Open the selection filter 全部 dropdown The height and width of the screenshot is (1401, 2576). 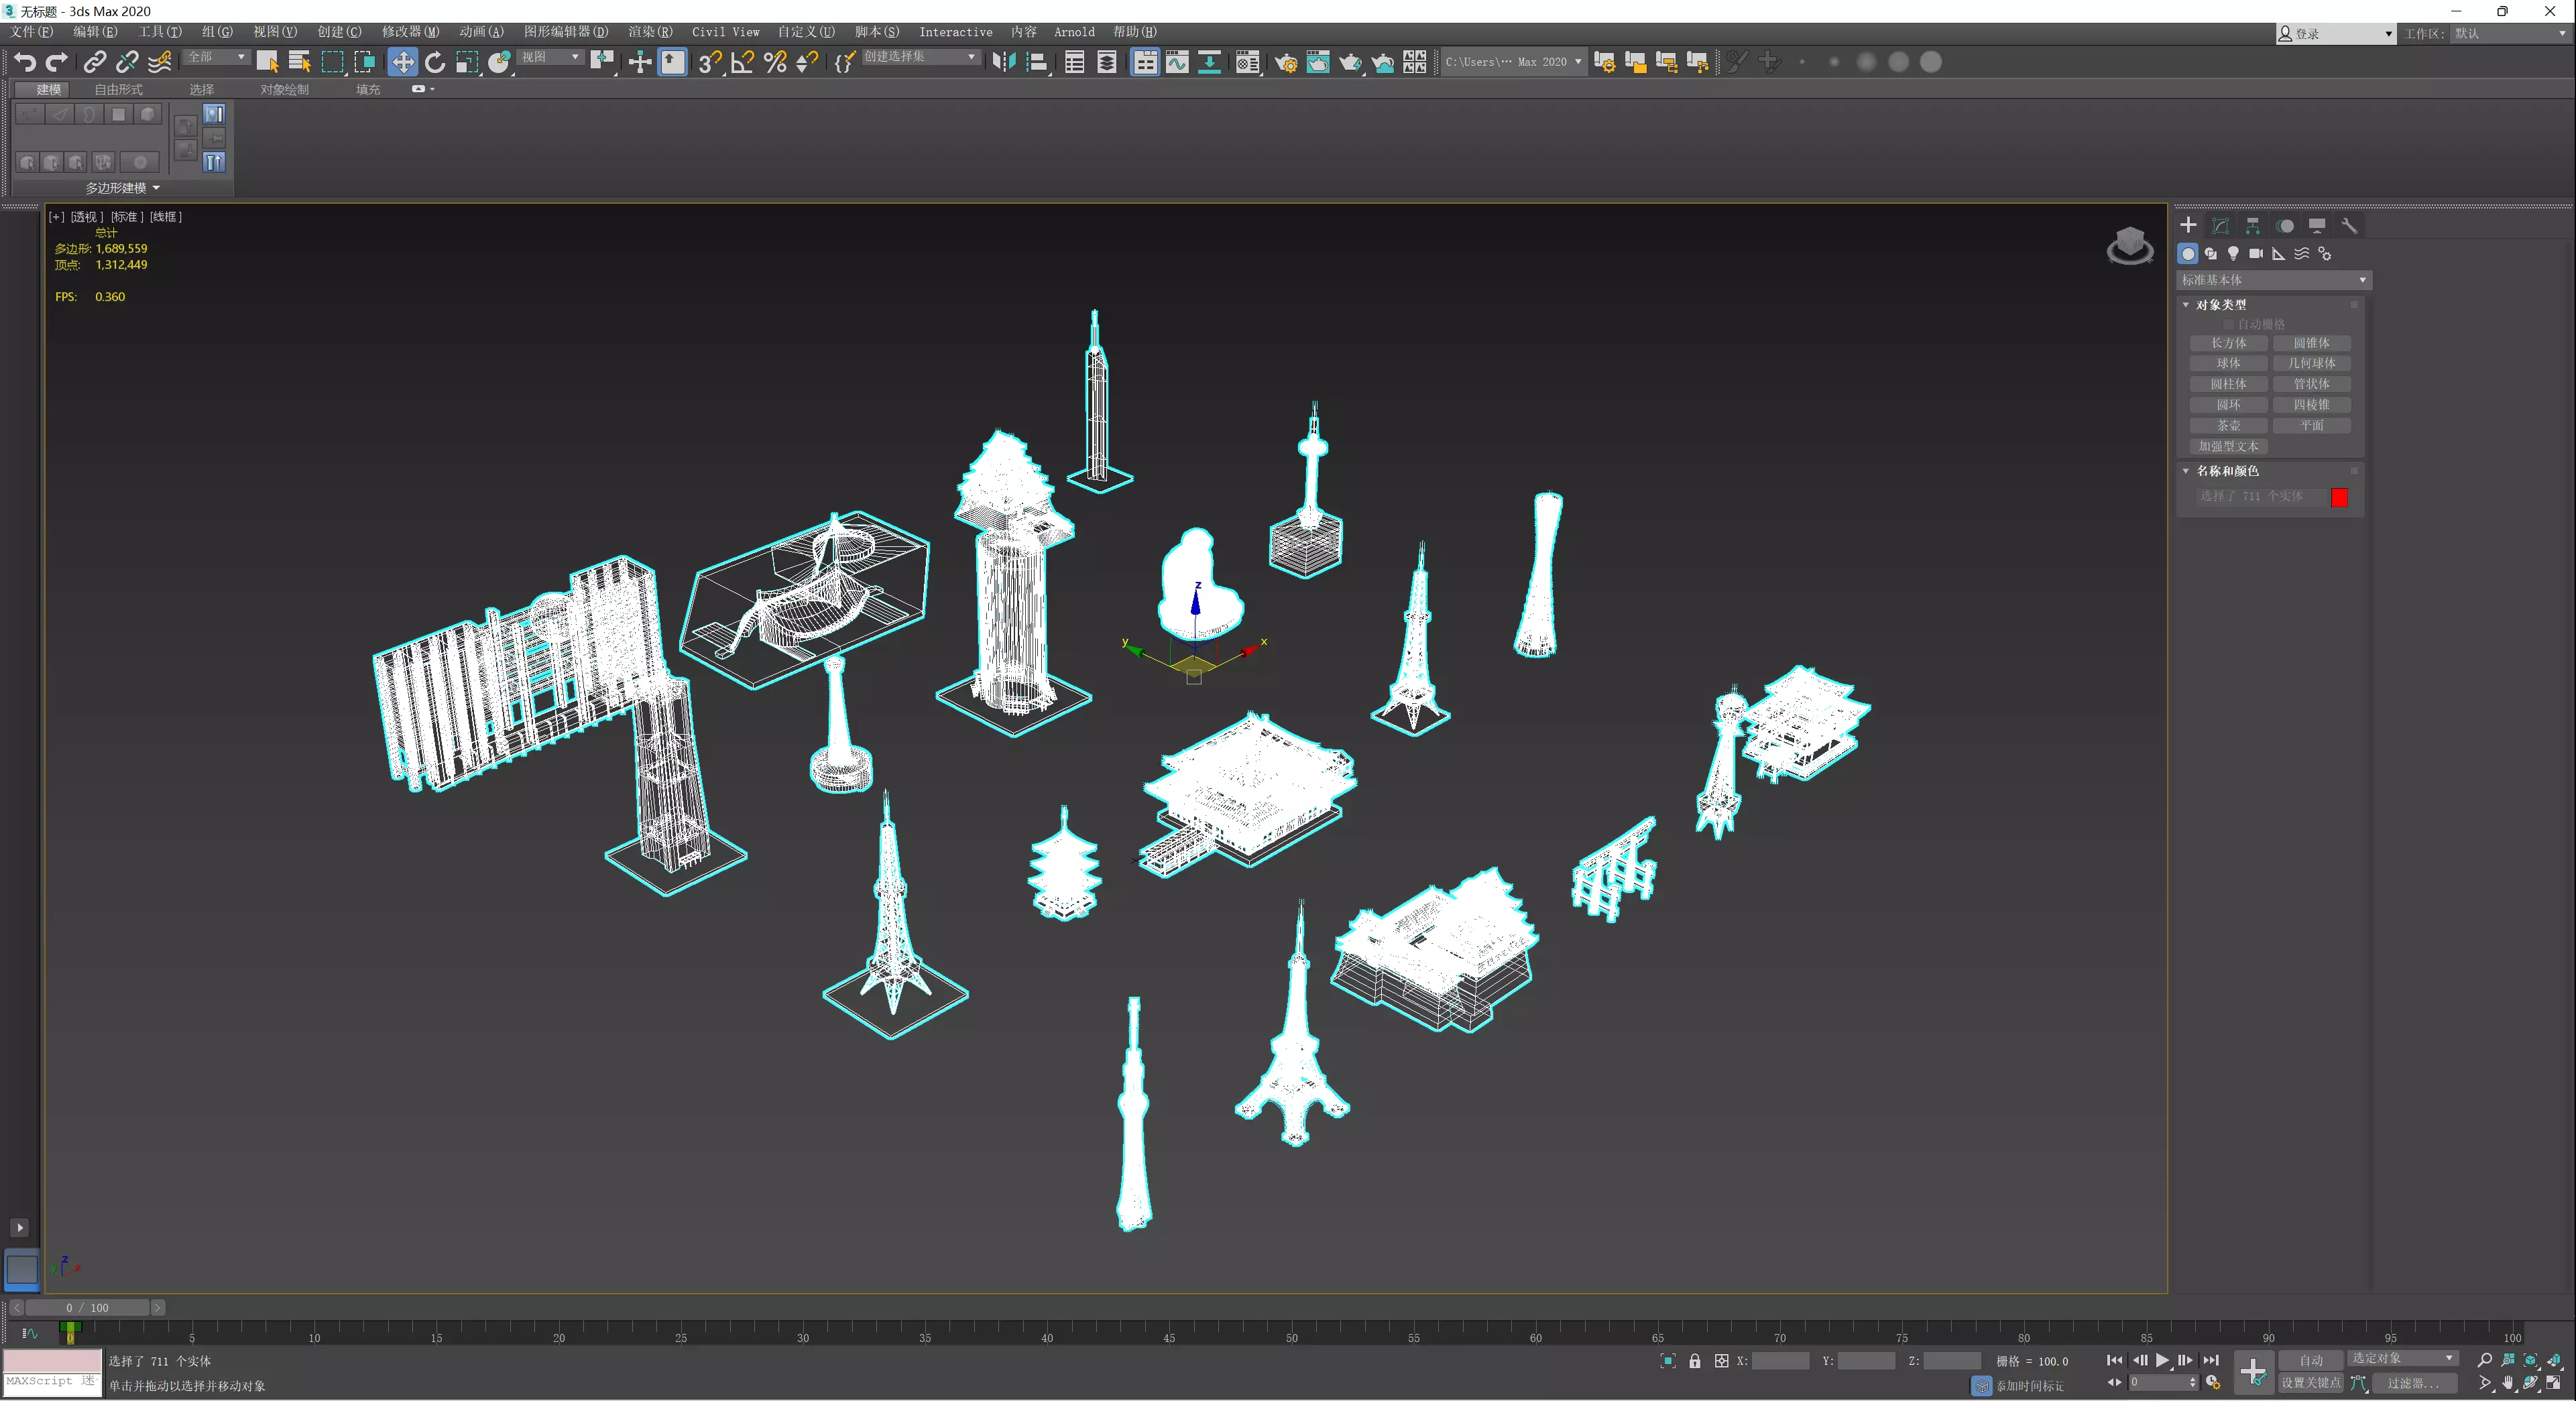(217, 57)
